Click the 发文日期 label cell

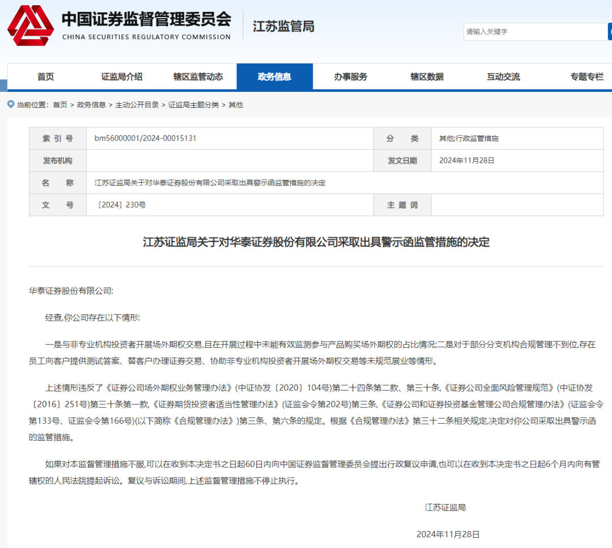(x=402, y=161)
